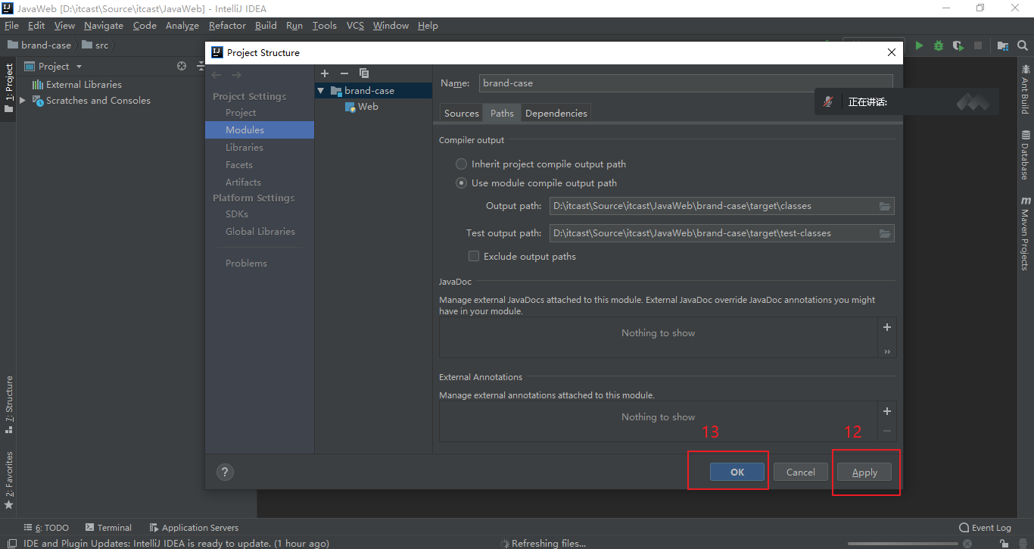Image resolution: width=1034 pixels, height=549 pixels.
Task: Click the Back arrow in Project Structure
Action: coord(216,75)
